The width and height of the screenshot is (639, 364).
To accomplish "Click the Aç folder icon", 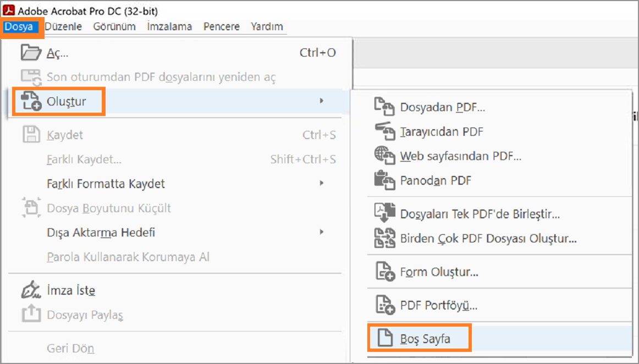I will point(30,52).
